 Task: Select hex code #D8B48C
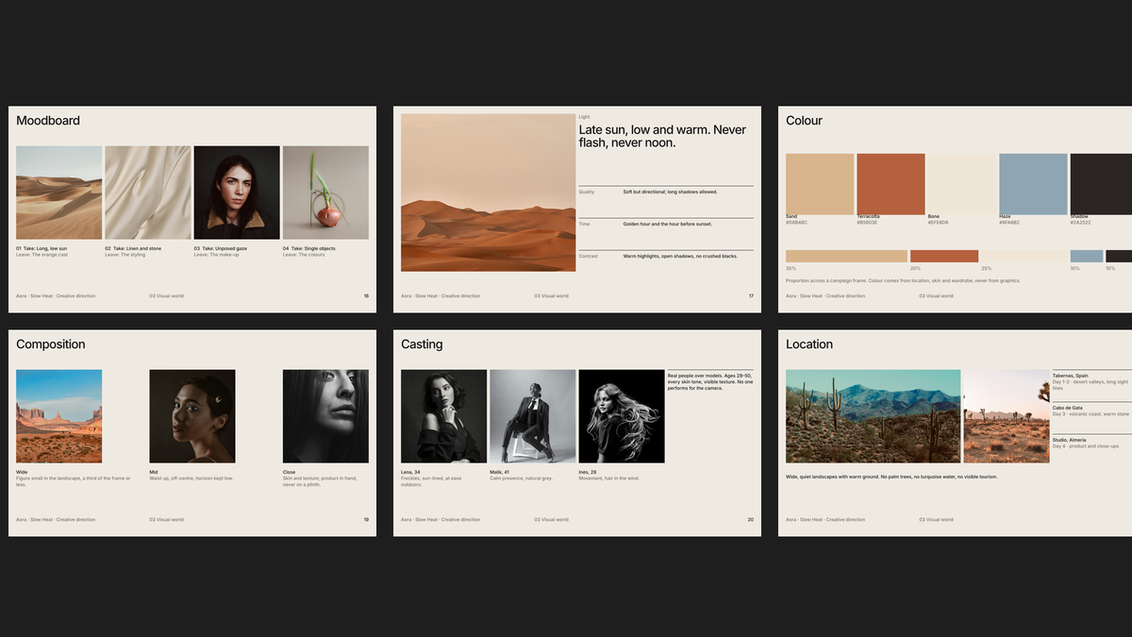796,223
